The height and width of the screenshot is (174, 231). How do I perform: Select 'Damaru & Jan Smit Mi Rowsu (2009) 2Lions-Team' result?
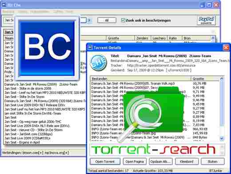pos(41,84)
